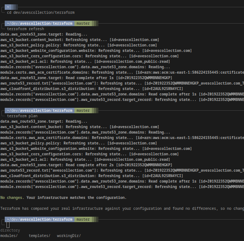Image resolution: width=244 pixels, height=241 pixels.
Task: Click the aws_s3_bucket_website_configuration.website line in refresh output
Action: 96,50
